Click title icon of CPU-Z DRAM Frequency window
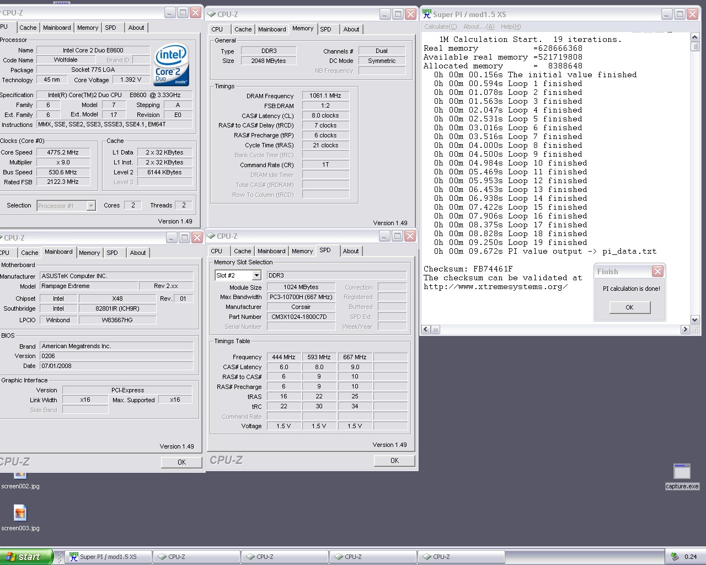Image resolution: width=706 pixels, height=565 pixels. tap(211, 14)
